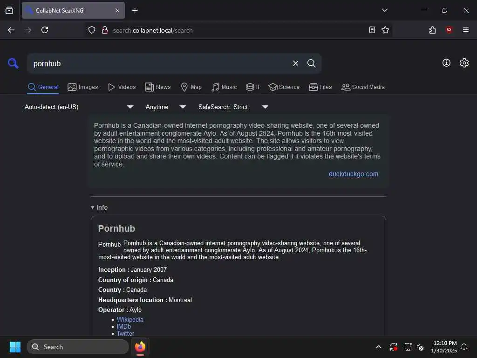Click the Firefox taskbar icon
Viewport: 477px width, 358px height.
tap(140, 347)
